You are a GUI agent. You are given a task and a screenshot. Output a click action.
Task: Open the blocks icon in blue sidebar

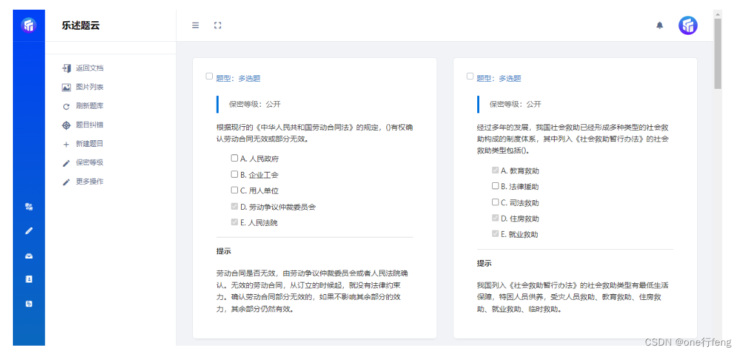pyautogui.click(x=29, y=207)
